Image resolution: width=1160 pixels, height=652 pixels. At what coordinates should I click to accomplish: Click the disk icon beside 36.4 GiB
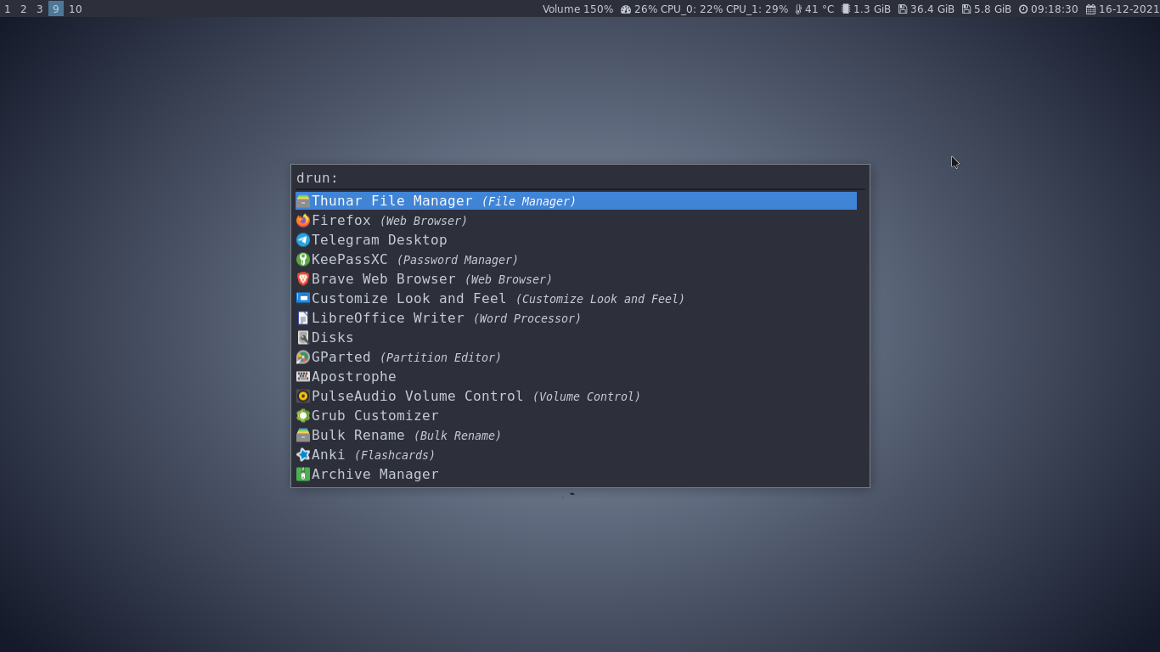903,9
